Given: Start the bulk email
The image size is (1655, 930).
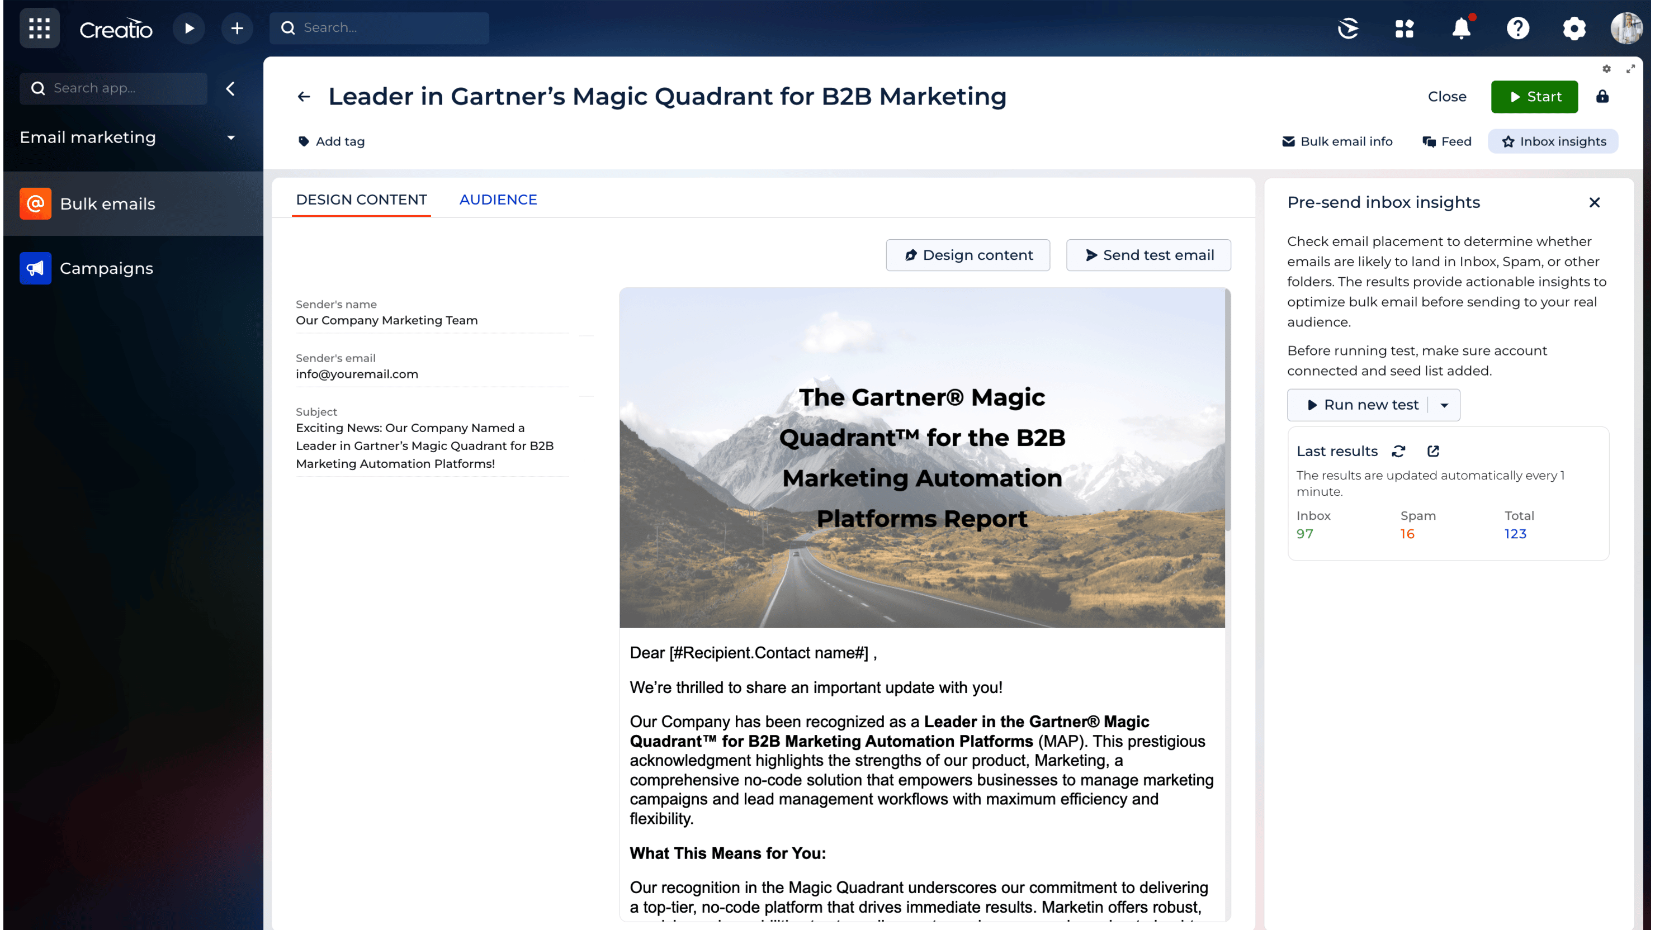Looking at the screenshot, I should coord(1534,97).
